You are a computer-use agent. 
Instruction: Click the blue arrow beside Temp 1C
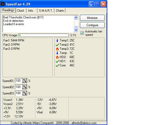point(57,53)
